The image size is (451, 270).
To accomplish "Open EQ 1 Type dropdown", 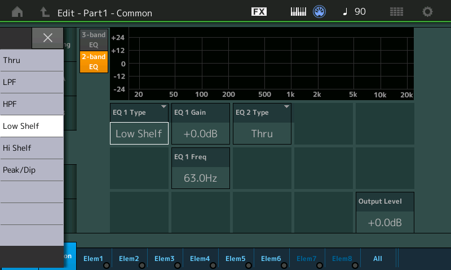I will click(x=139, y=124).
